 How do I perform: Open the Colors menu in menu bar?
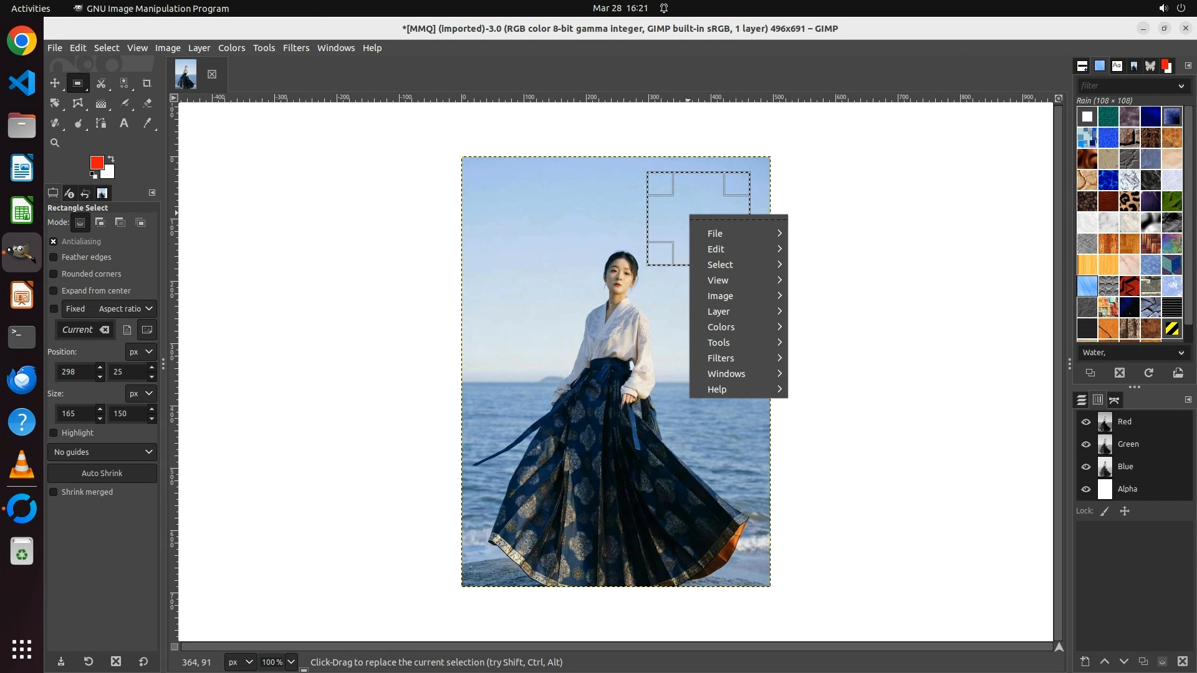click(x=231, y=48)
